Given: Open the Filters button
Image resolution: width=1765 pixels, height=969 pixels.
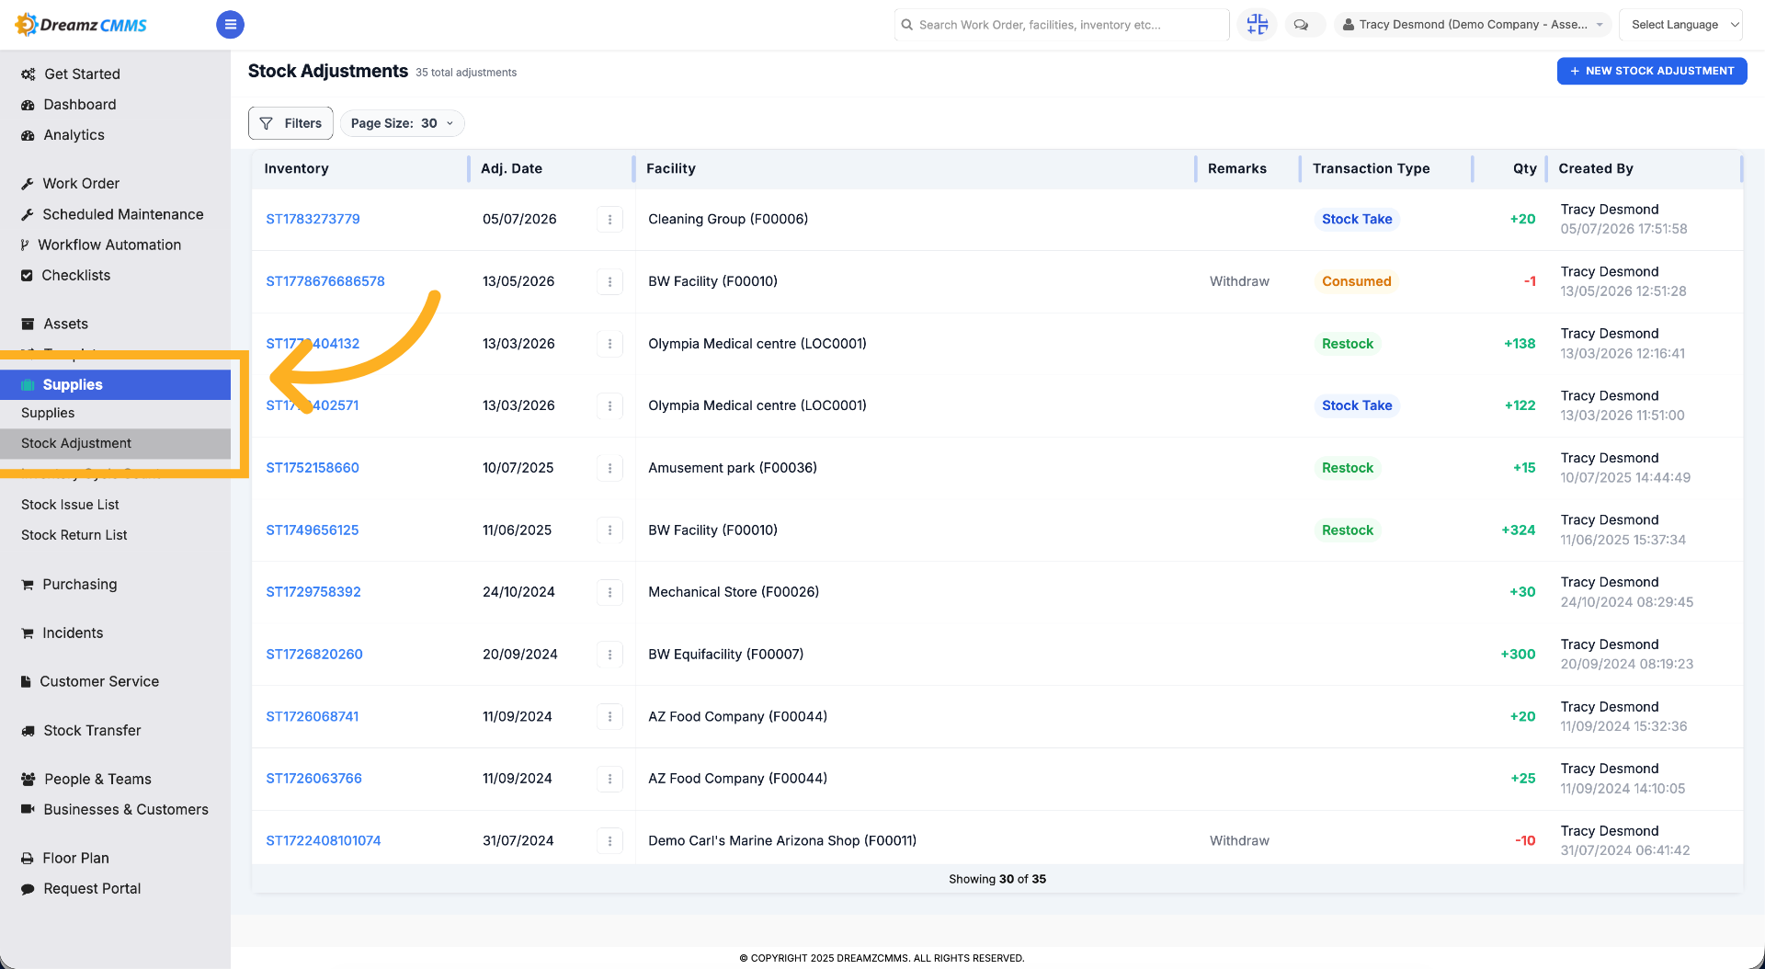Looking at the screenshot, I should point(290,123).
